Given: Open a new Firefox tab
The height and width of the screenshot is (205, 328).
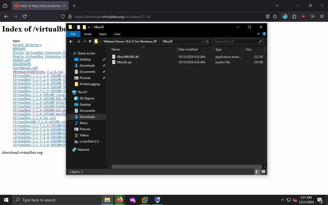Looking at the screenshot, I should point(74,6).
